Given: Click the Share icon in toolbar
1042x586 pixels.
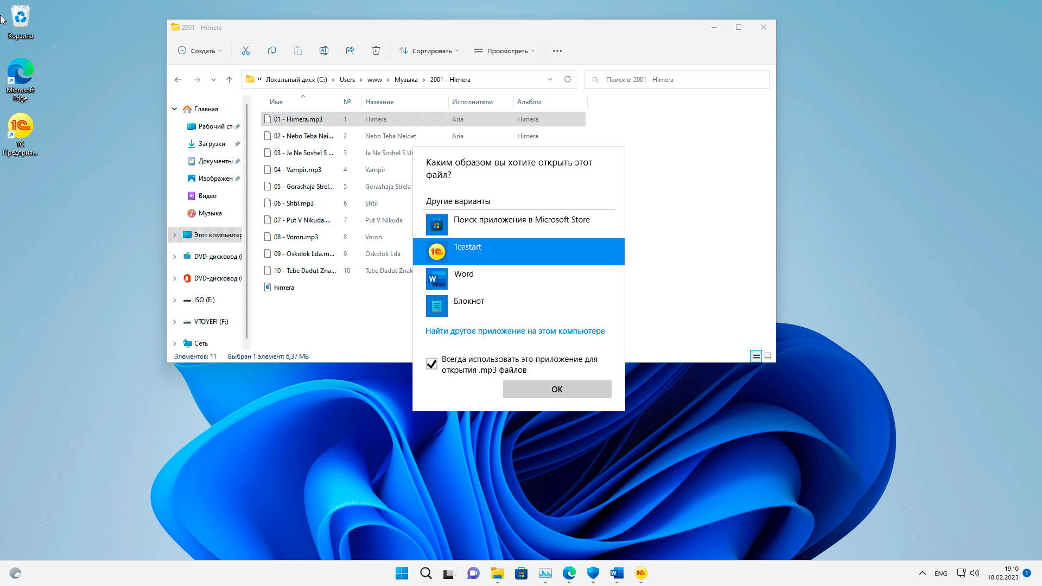Looking at the screenshot, I should coord(350,50).
